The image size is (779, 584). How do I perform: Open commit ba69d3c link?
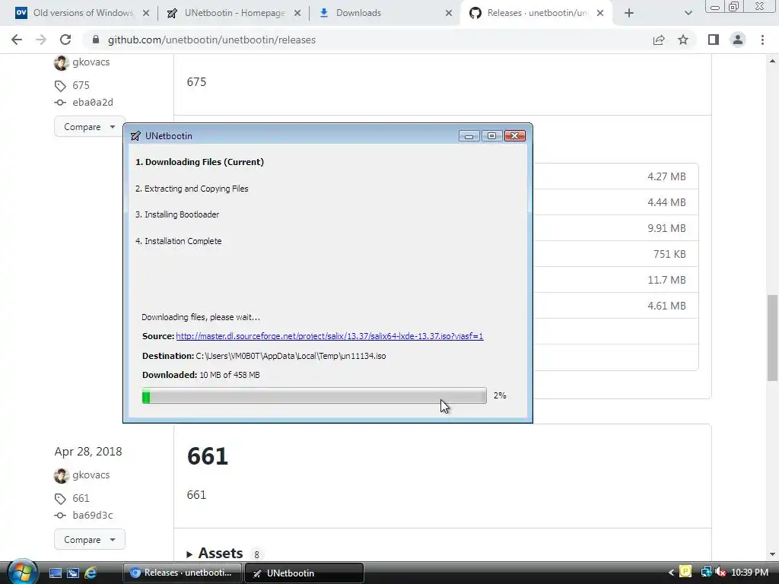(x=93, y=515)
